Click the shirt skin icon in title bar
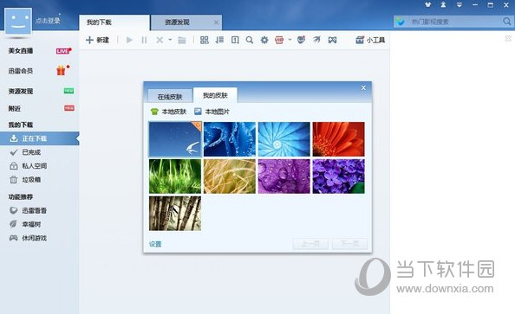 [x=427, y=4]
